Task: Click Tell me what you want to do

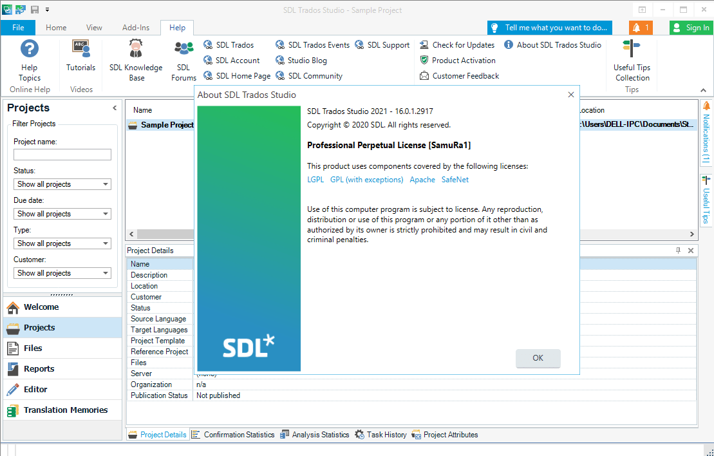Action: point(550,27)
